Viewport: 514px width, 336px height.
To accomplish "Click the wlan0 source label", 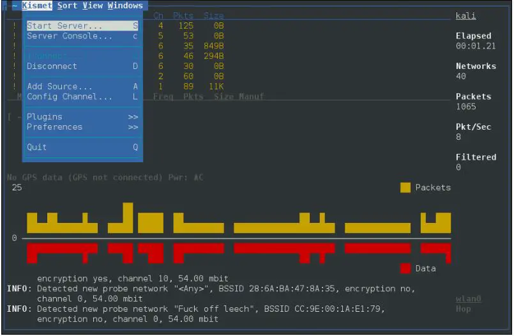I will [x=468, y=299].
